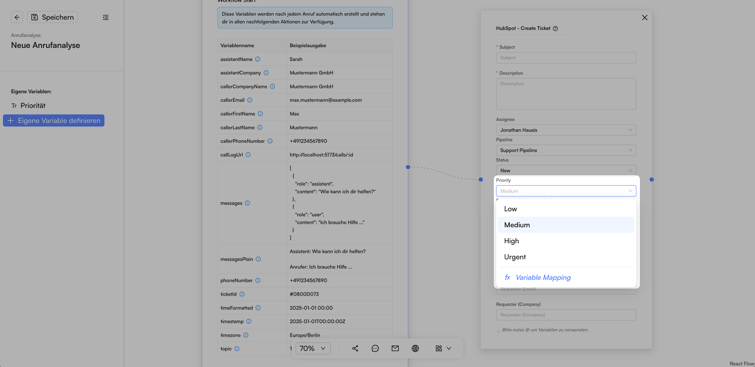This screenshot has height=367, width=755.
Task: Open help for HubSpot - Create Ticket
Action: point(555,28)
